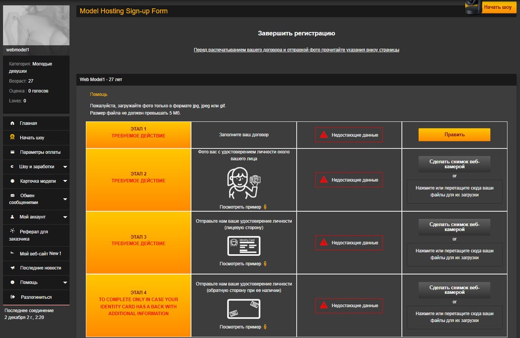Expand the Помощь sidebar submenu arrow

tap(65, 283)
